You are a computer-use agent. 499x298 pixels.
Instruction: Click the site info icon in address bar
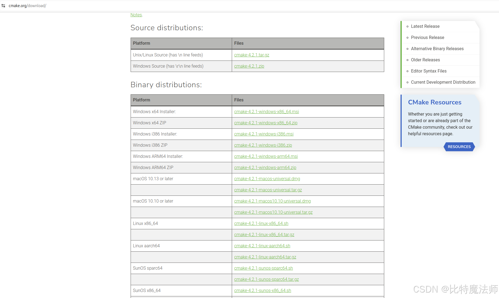(3, 6)
